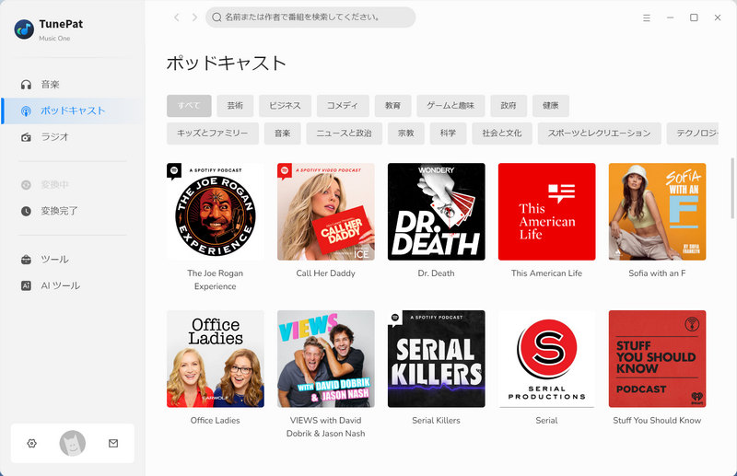Open the ラジオ radio sidebar icon
The width and height of the screenshot is (737, 476).
click(x=27, y=137)
